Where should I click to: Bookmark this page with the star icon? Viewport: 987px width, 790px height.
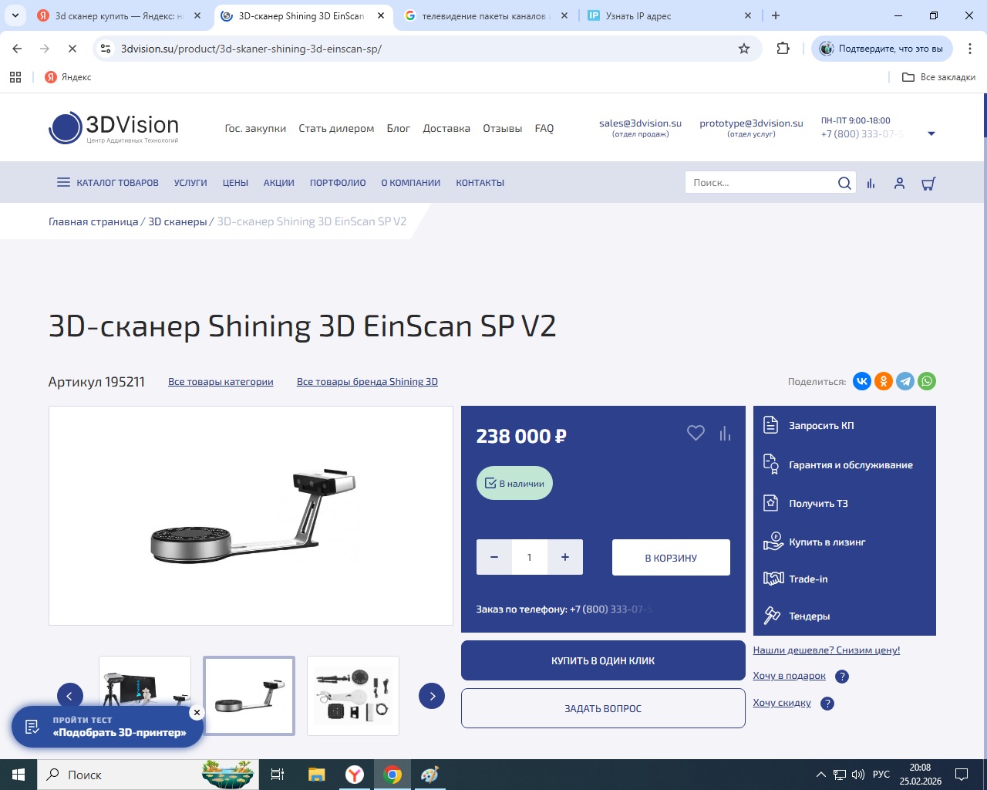tap(744, 49)
